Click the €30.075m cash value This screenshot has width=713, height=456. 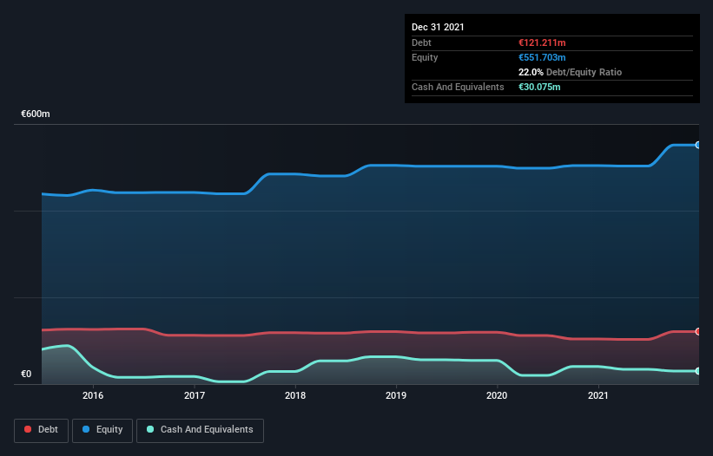point(539,87)
